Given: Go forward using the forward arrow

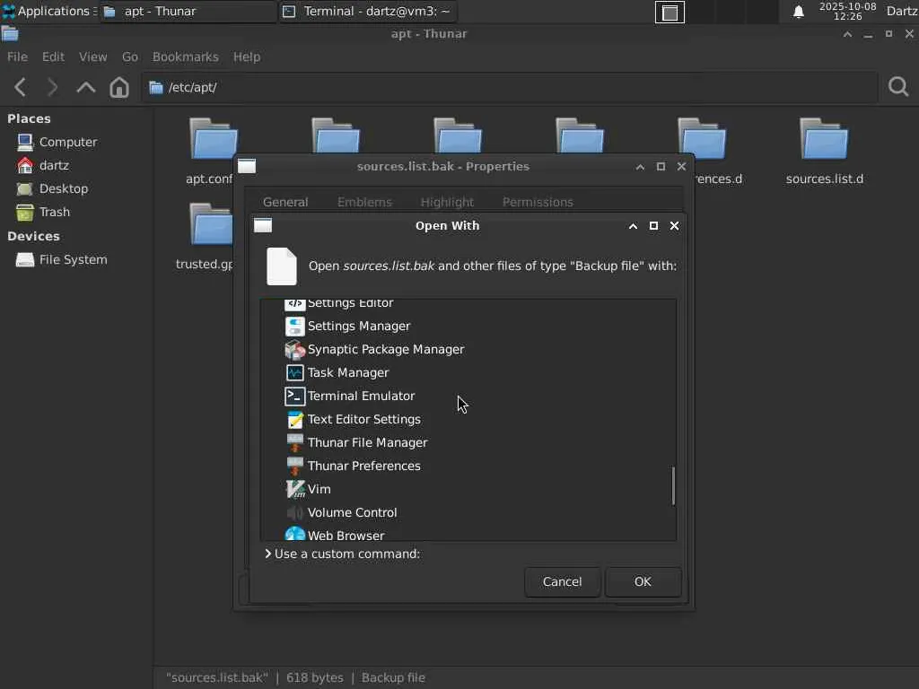Looking at the screenshot, I should pos(52,87).
